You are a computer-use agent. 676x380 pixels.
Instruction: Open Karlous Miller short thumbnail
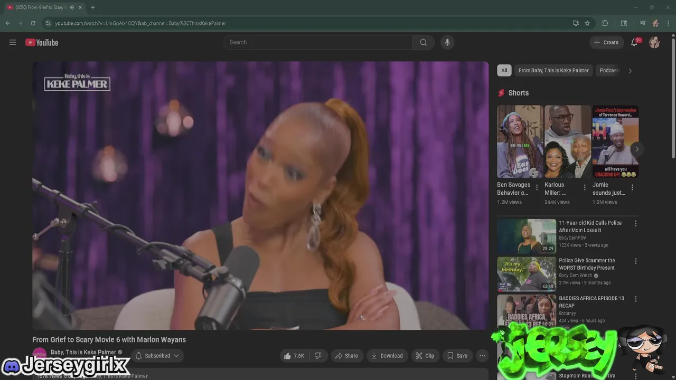pyautogui.click(x=568, y=141)
